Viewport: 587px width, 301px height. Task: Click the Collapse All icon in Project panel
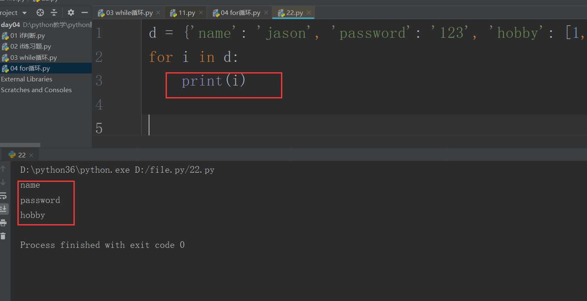(54, 12)
